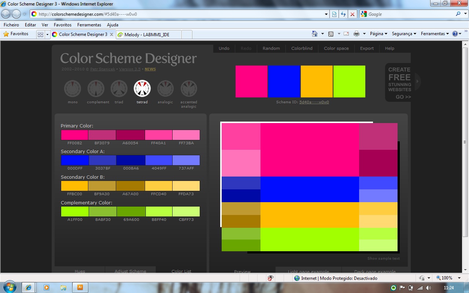
Task: Open the address bar history dropdown
Action: 326,14
